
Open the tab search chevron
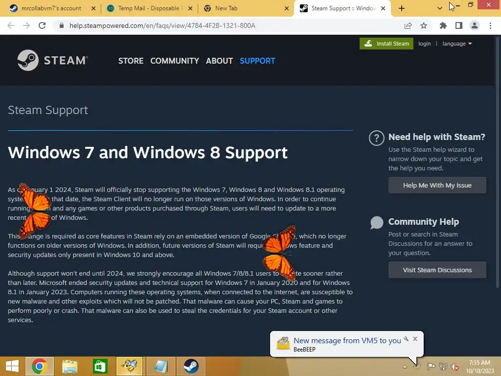[x=440, y=8]
